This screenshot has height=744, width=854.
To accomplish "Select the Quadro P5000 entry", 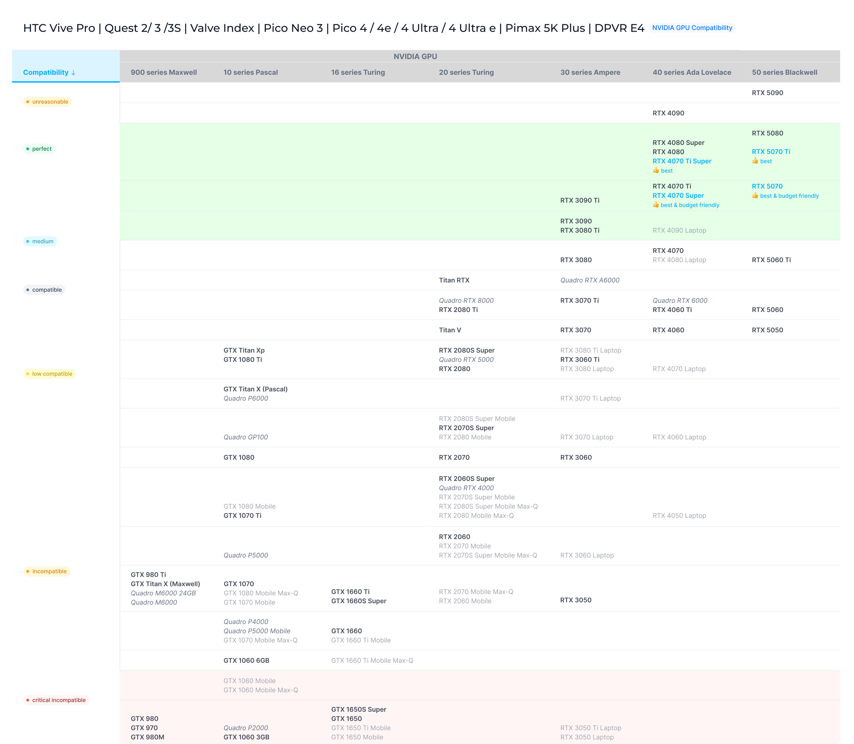I will pos(245,555).
